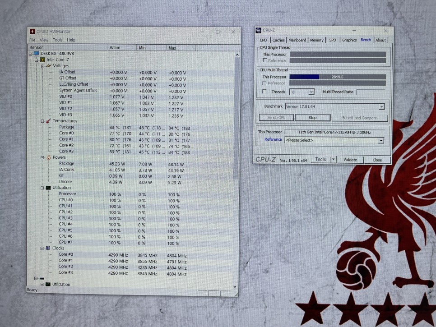Click the Sensor column header
This screenshot has width=436, height=327.
click(x=68, y=47)
